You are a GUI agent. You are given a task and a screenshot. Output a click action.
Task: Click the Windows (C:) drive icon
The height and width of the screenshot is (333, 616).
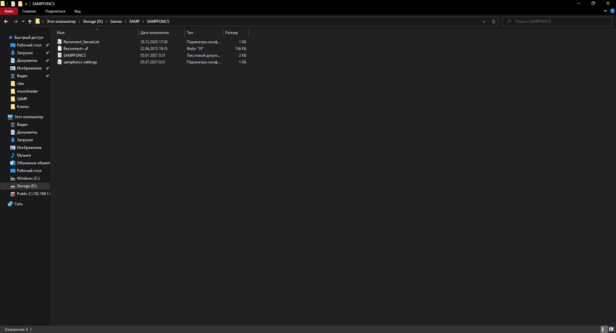click(13, 178)
